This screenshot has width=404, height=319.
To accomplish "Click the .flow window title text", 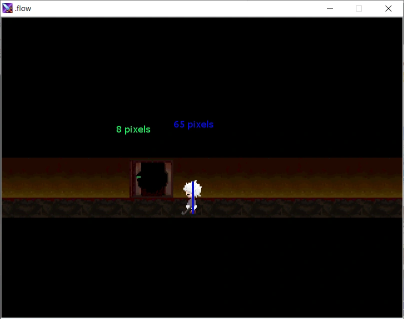I will (x=23, y=8).
